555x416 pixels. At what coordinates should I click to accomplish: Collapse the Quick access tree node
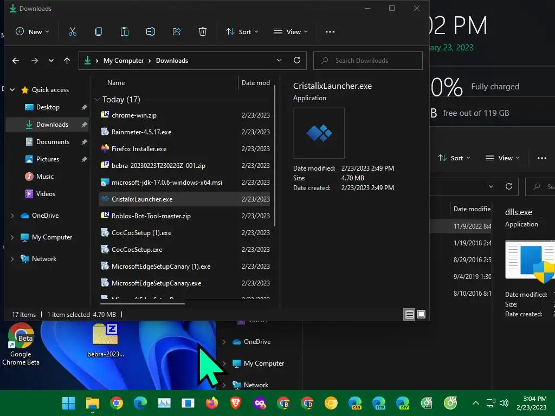coord(12,90)
